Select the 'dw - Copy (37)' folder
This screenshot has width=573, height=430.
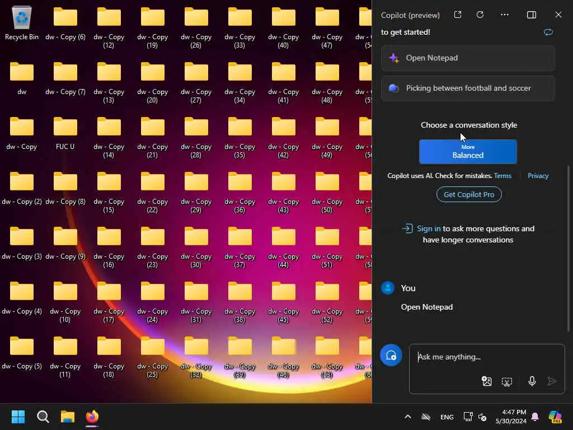(239, 247)
